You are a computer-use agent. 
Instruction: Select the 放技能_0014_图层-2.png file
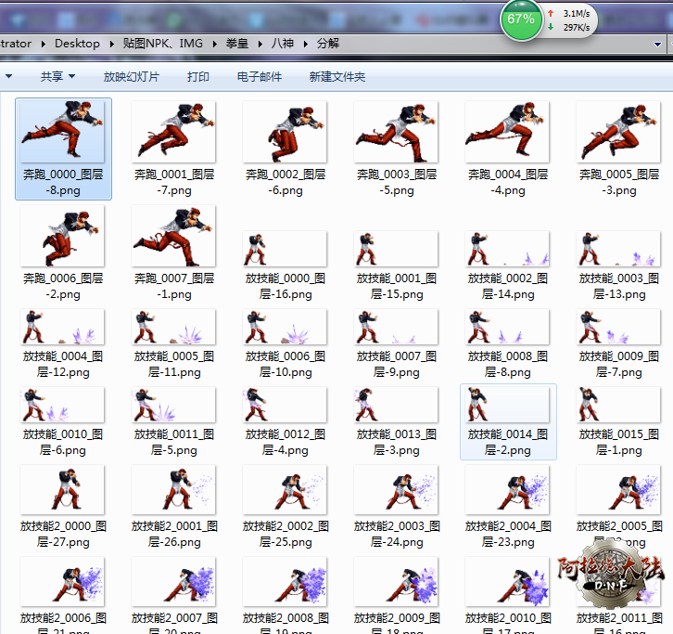pyautogui.click(x=508, y=406)
